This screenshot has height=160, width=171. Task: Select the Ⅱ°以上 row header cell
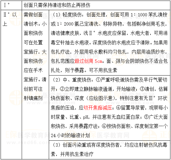[x=11, y=84]
